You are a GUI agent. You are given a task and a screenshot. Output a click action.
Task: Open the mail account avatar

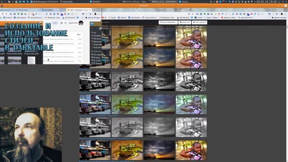pos(81,23)
